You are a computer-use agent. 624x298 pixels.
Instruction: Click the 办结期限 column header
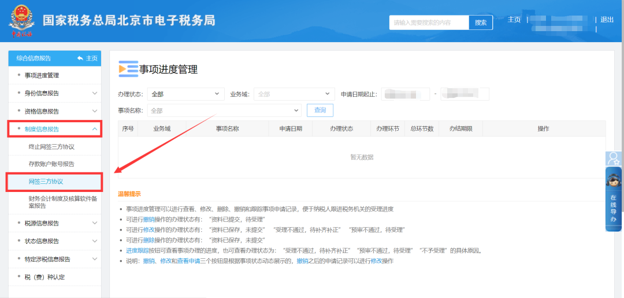pos(461,129)
